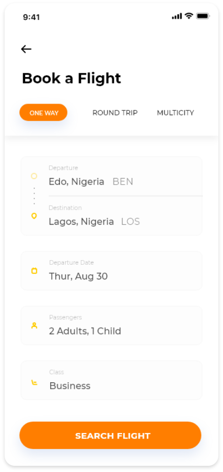Open Passengers selector showing 2 Adults, 1 Child

pyautogui.click(x=111, y=326)
